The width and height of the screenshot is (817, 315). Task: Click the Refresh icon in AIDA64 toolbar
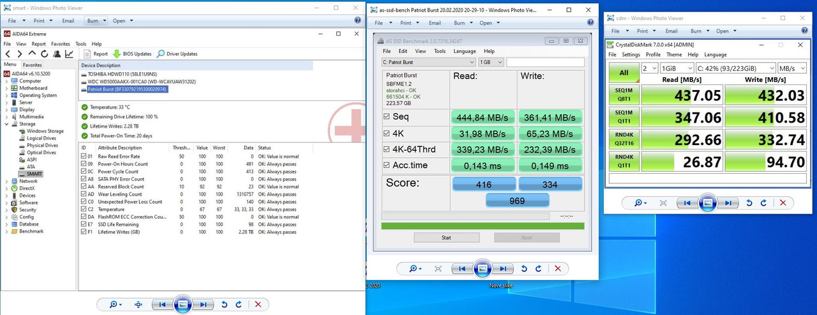pyautogui.click(x=44, y=54)
